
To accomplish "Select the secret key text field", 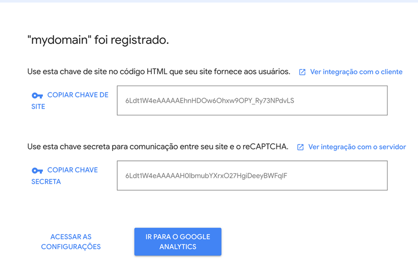I will point(252,176).
